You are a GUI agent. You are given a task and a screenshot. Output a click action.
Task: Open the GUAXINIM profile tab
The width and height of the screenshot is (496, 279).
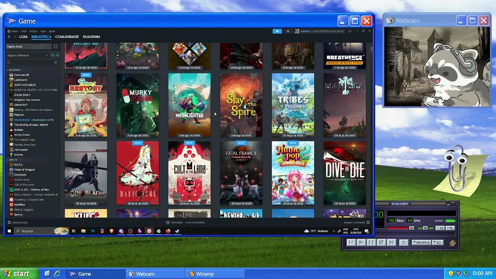[91, 37]
